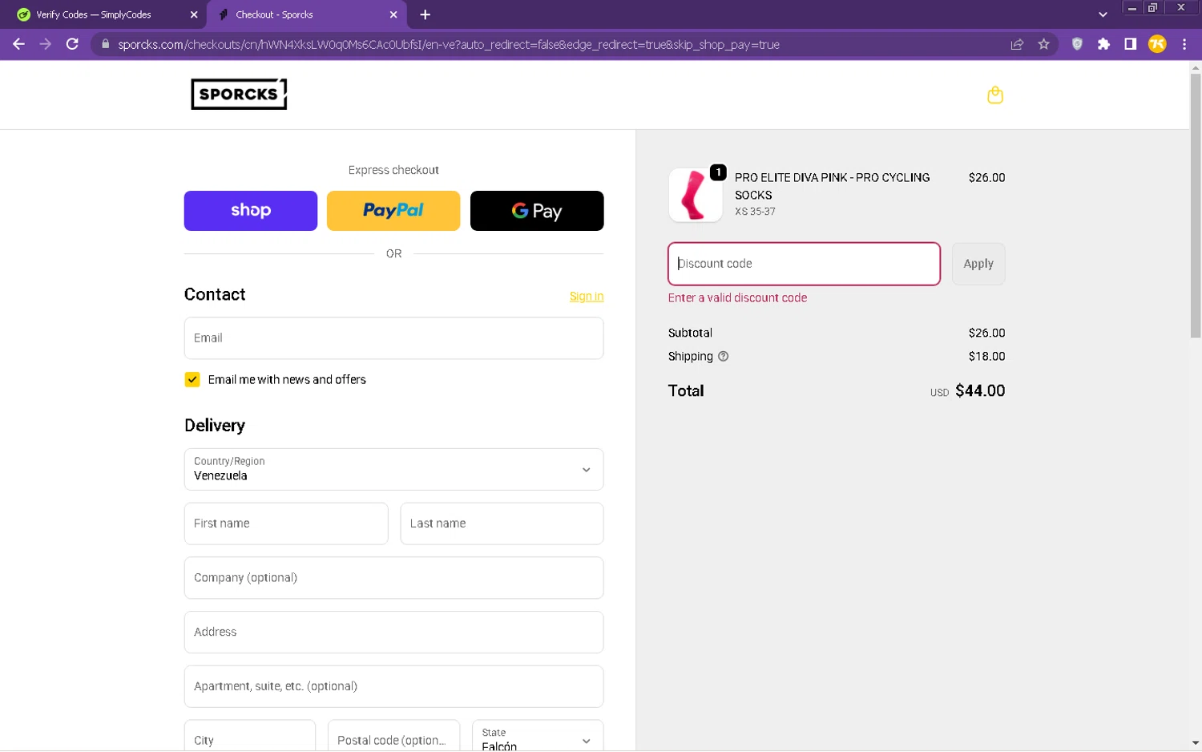View site security lock info

105,44
